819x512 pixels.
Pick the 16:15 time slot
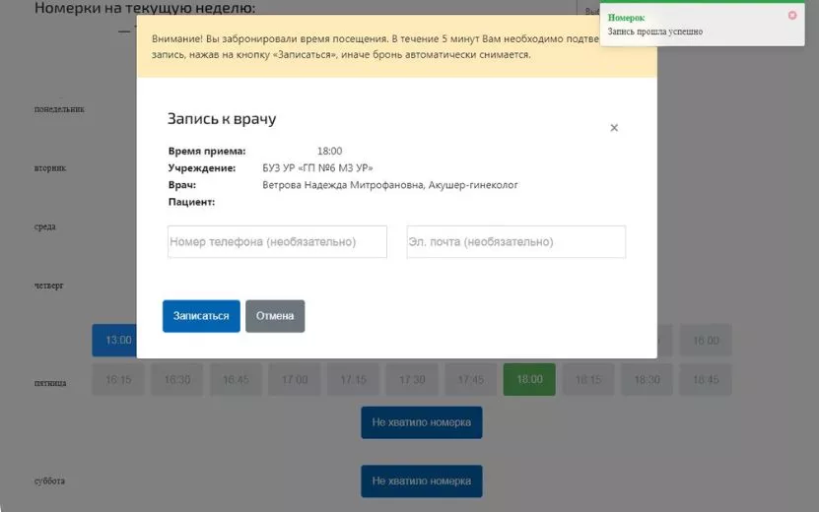click(118, 380)
